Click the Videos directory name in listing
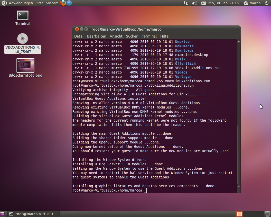271x217 pixels. (x=181, y=72)
